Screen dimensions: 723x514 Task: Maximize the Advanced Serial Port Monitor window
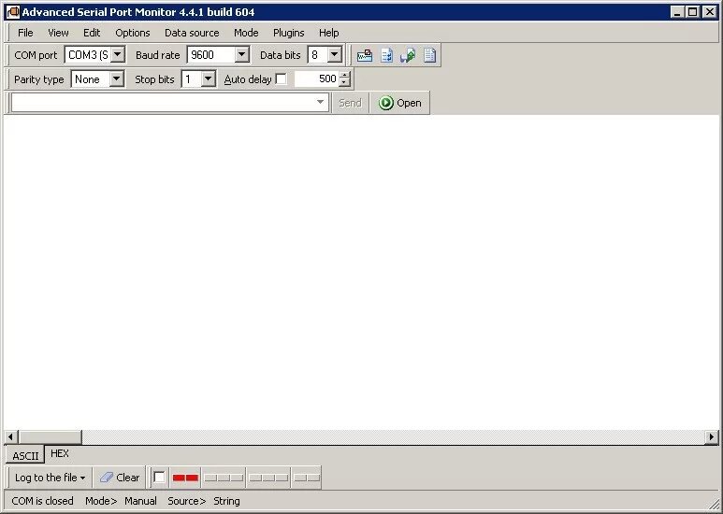point(693,12)
